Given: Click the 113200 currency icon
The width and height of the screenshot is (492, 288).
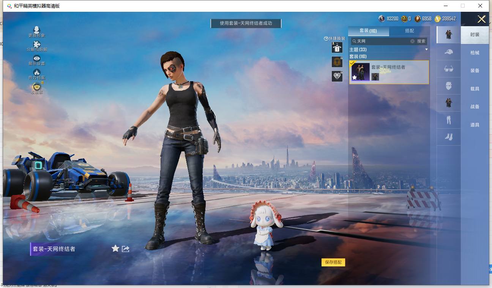Looking at the screenshot, I should tap(382, 19).
